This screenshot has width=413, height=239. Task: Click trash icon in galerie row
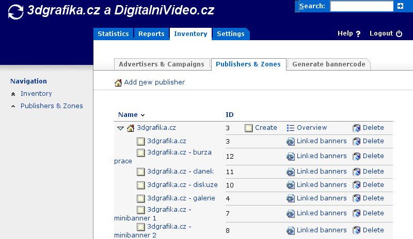tap(356, 198)
